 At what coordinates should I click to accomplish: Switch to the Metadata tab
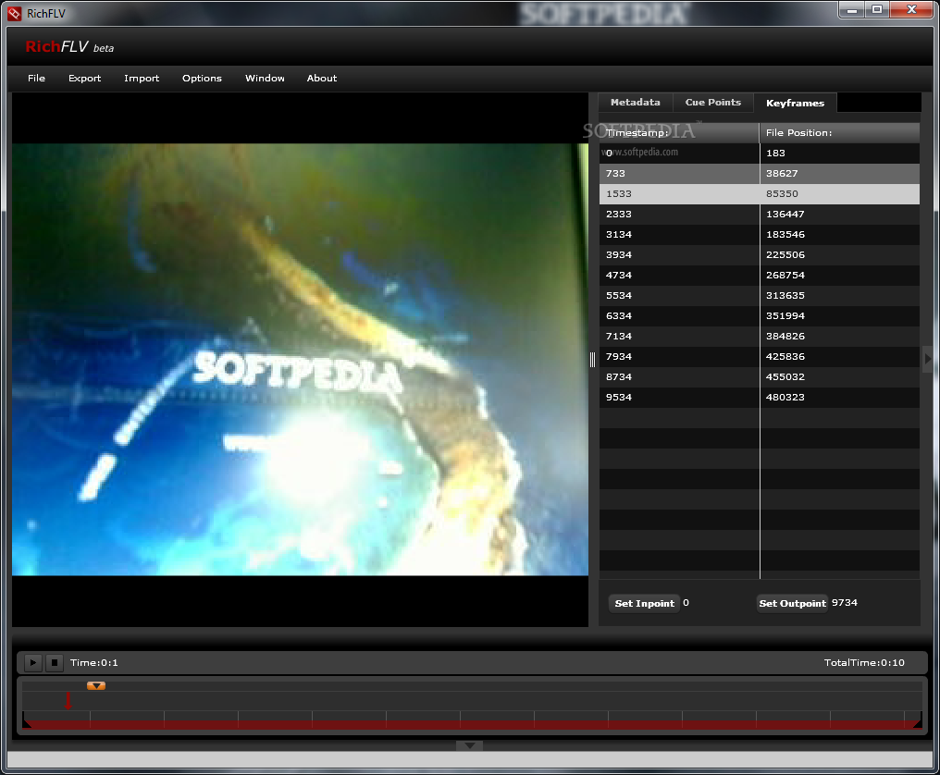(x=636, y=103)
